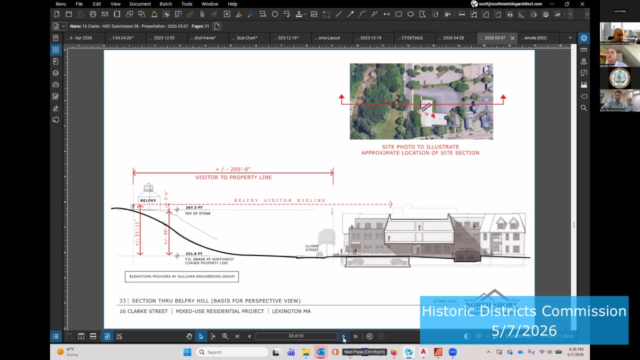Open the View menu
Screen dimensions: 640x360
pyautogui.click(x=115, y=4)
